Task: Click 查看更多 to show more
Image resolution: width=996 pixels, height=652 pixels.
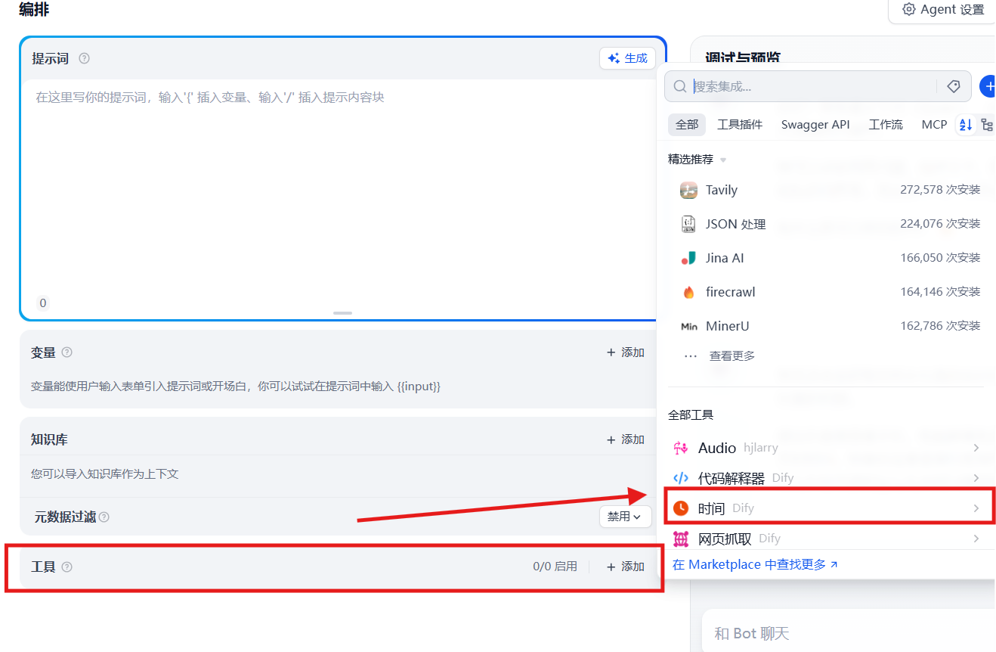Action: pyautogui.click(x=732, y=355)
